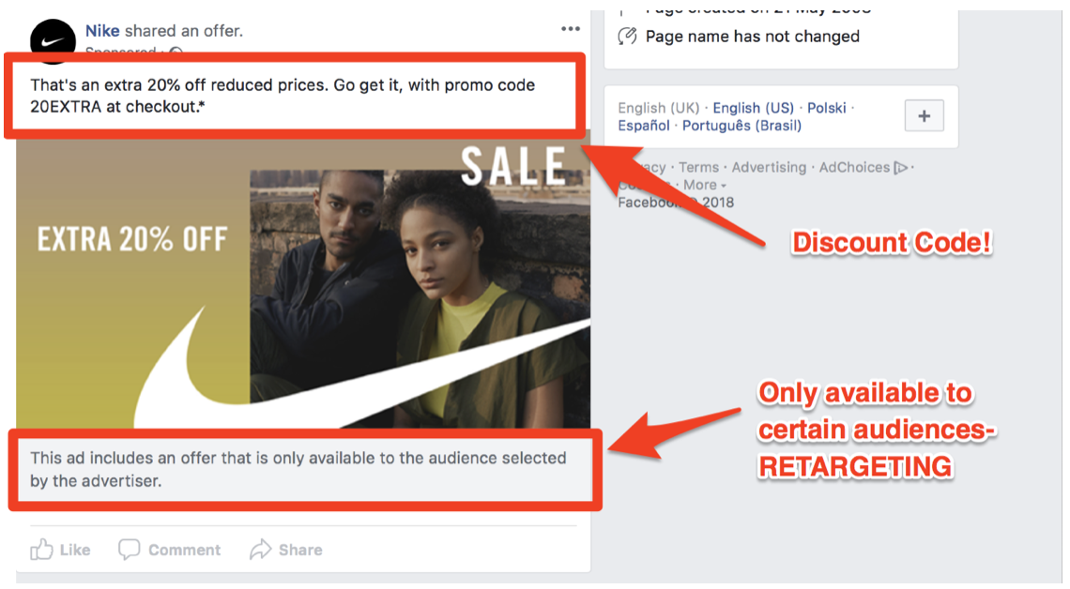
Task: Click the Share arrow icon
Action: tap(260, 550)
